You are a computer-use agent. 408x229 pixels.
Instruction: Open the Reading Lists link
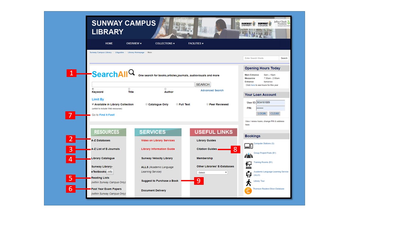point(100,178)
